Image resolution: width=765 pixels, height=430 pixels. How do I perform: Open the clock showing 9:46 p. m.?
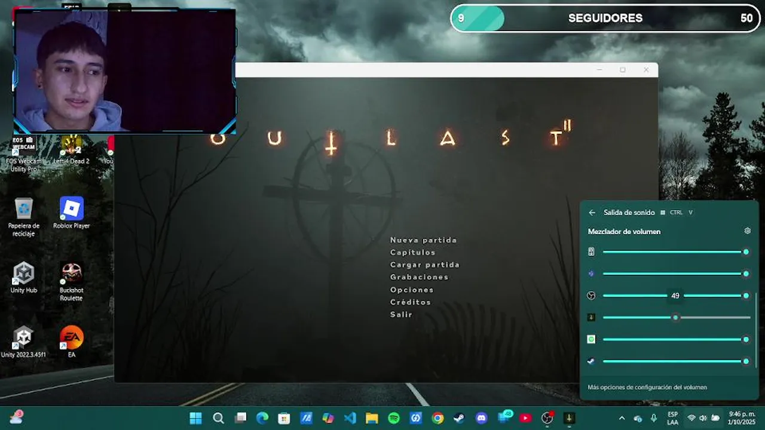(742, 418)
